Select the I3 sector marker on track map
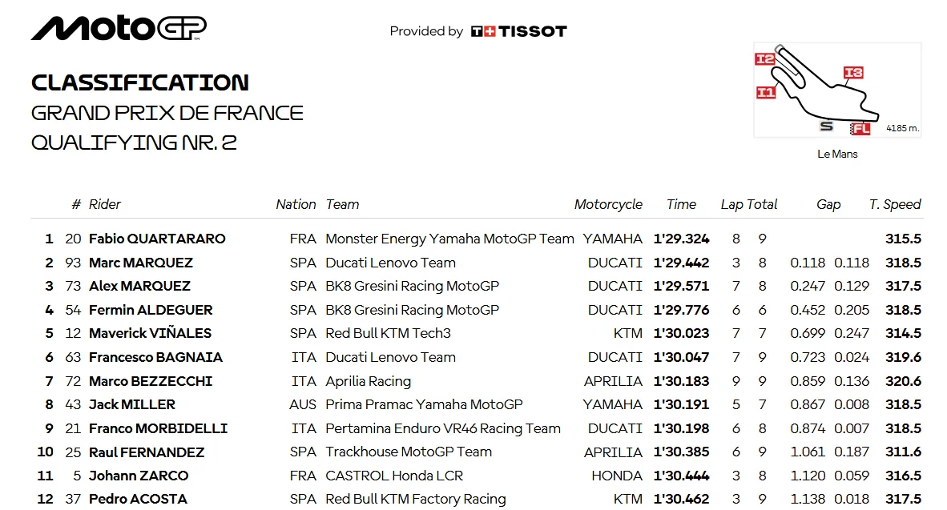The image size is (947, 510). pos(853,73)
